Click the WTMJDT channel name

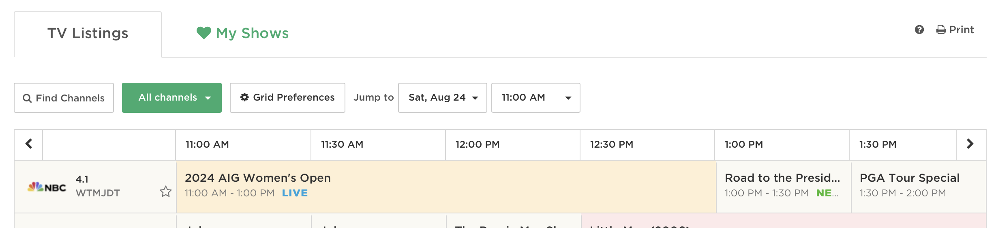tap(98, 193)
